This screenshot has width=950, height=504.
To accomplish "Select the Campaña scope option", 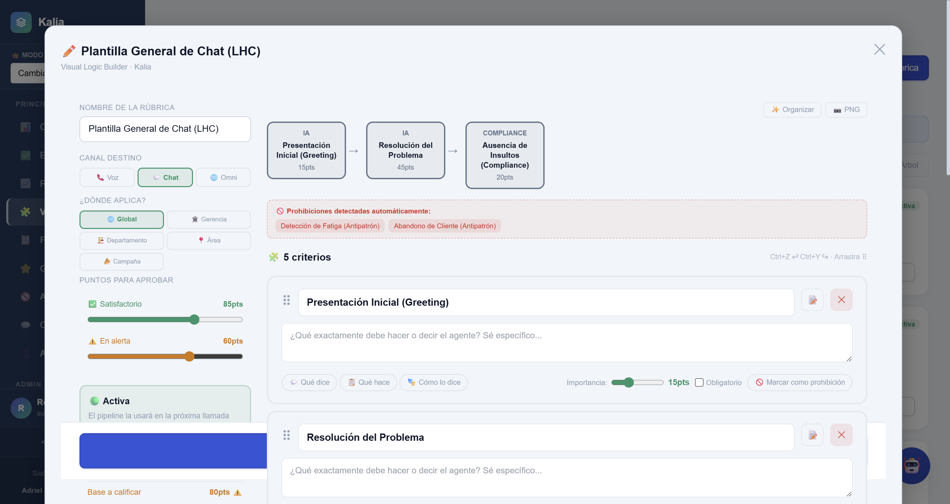I will (x=122, y=261).
